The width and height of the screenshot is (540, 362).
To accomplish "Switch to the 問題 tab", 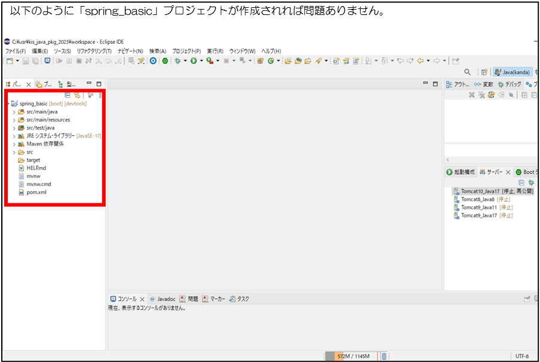I will [x=188, y=298].
